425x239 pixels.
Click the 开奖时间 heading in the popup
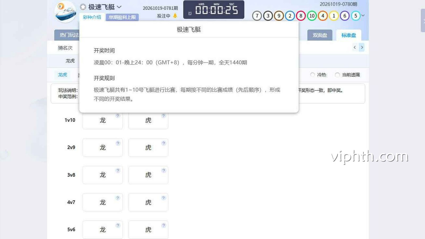(x=104, y=50)
